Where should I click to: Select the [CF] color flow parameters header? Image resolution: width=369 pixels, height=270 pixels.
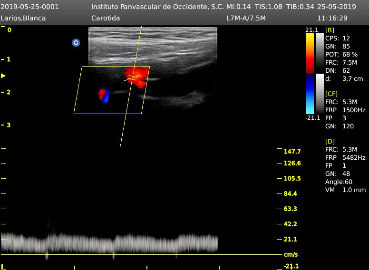pyautogui.click(x=331, y=94)
